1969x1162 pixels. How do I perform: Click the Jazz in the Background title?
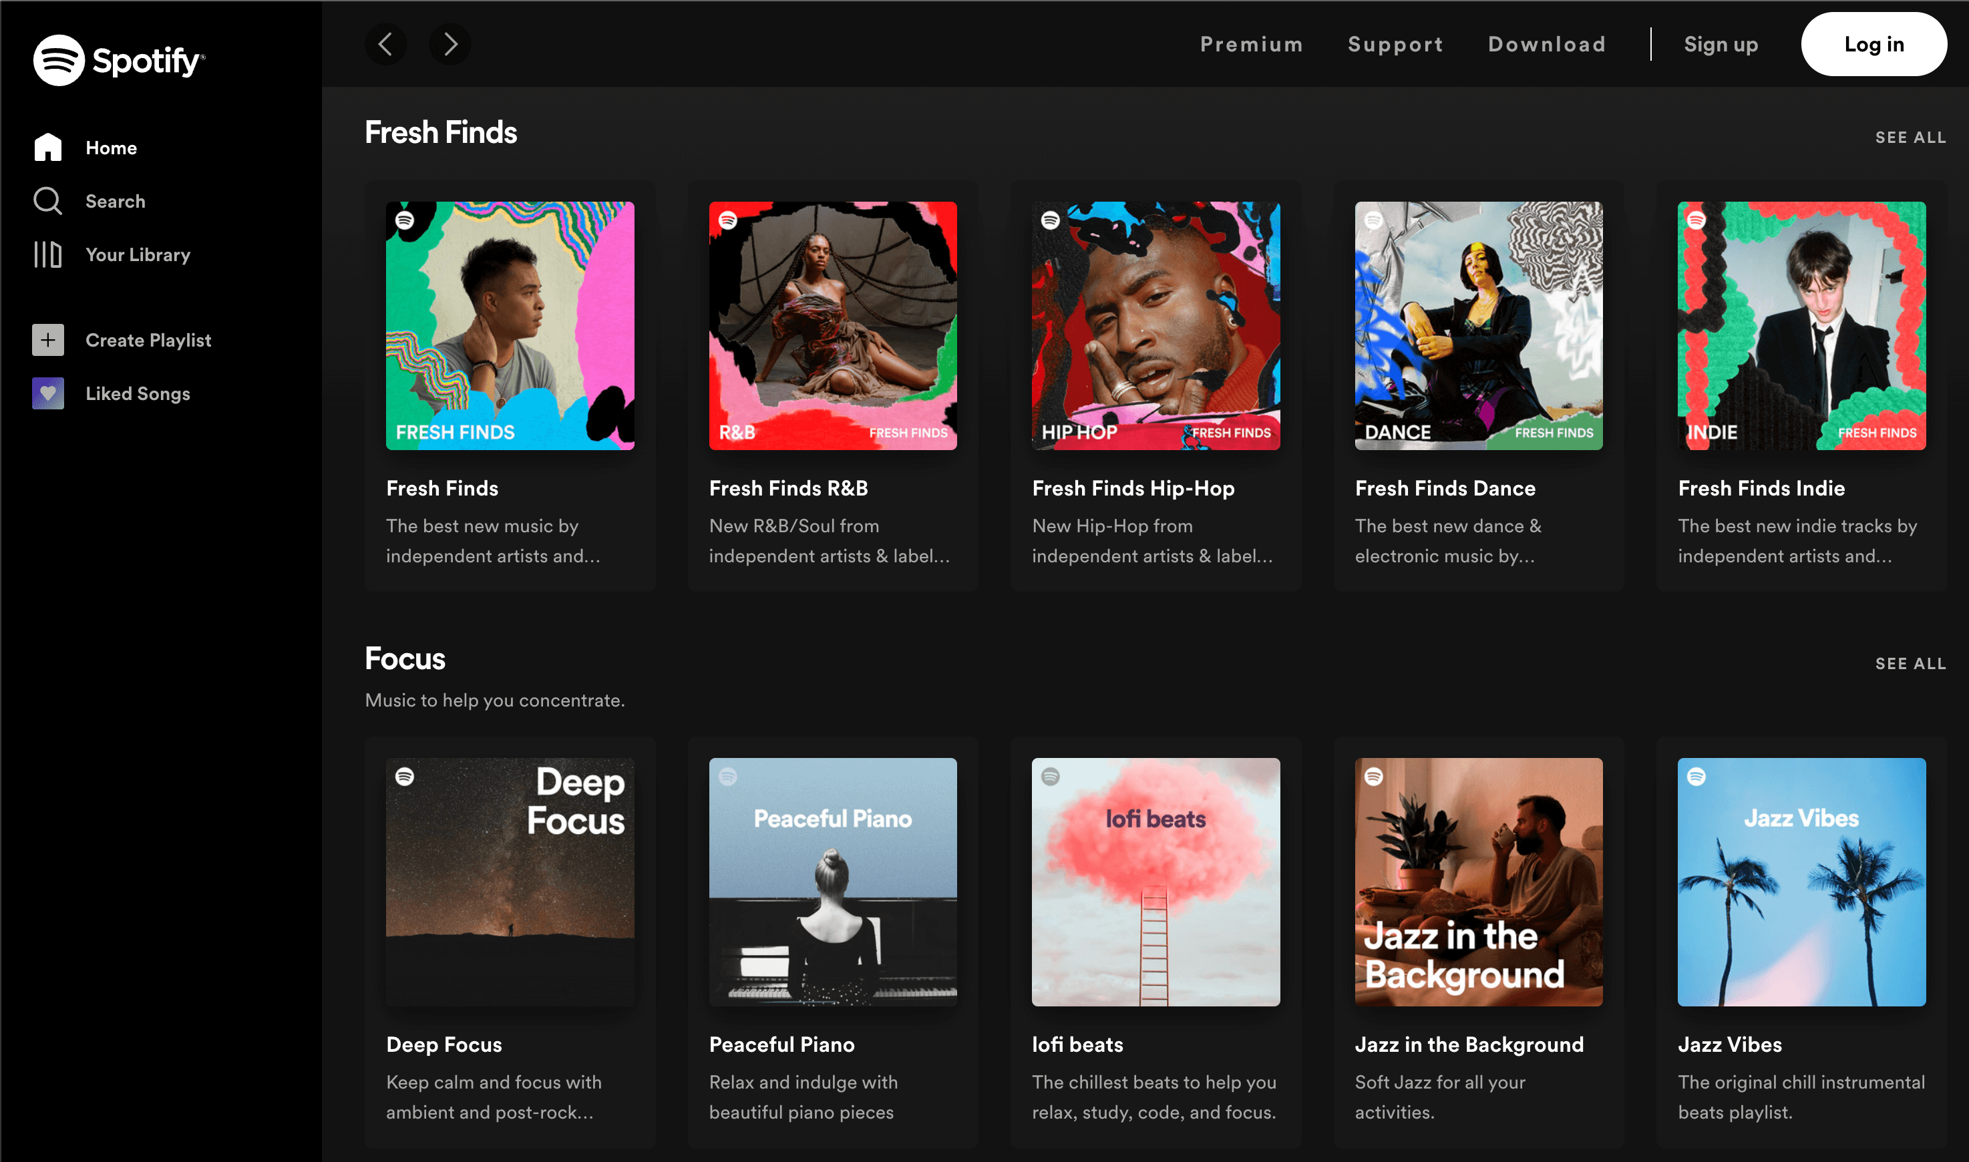(x=1469, y=1044)
